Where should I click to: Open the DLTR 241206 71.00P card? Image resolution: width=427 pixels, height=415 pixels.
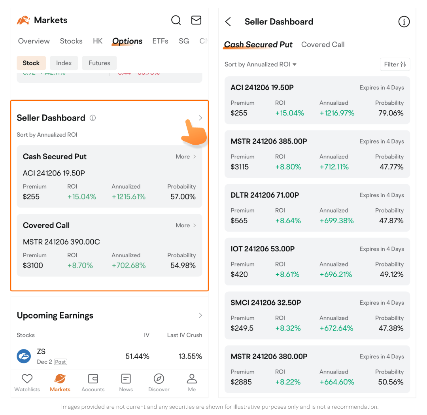[x=317, y=208]
